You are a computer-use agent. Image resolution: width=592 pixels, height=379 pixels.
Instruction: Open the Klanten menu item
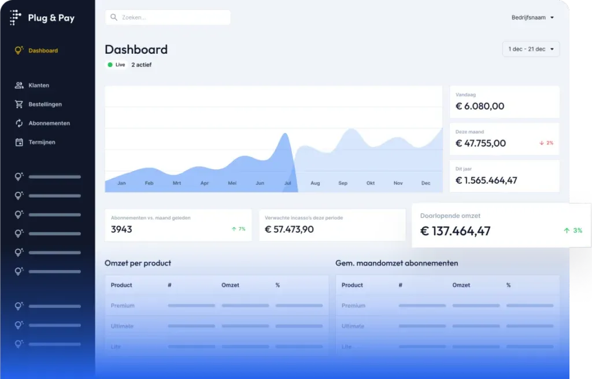click(x=39, y=86)
